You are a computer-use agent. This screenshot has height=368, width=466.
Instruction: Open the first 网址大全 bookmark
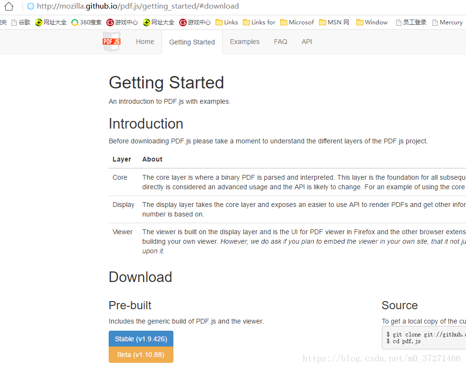(x=51, y=22)
